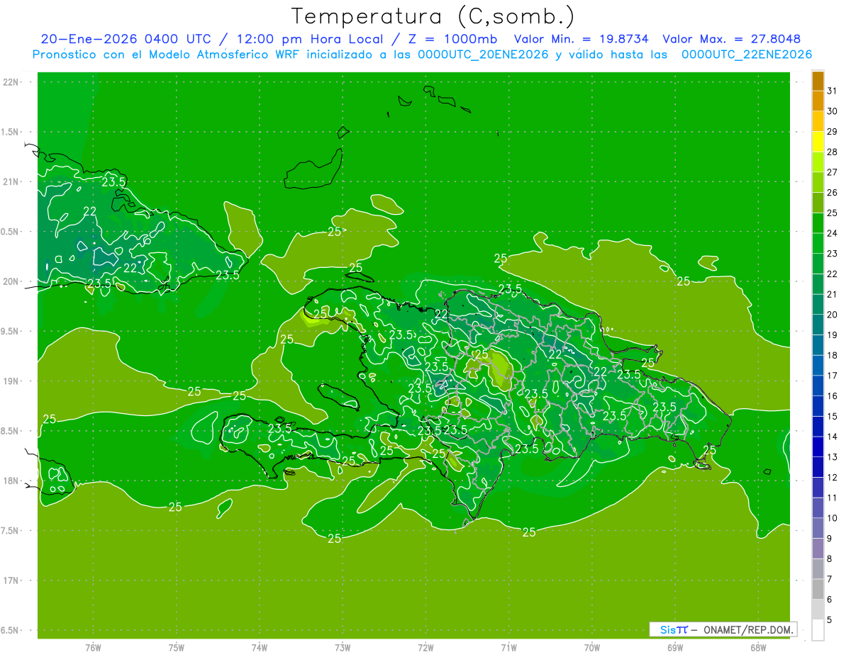Click the color bar value "28"

(x=832, y=152)
